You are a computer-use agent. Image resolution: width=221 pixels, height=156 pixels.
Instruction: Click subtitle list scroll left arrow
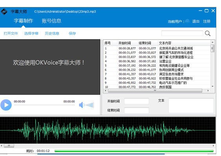[106, 91]
